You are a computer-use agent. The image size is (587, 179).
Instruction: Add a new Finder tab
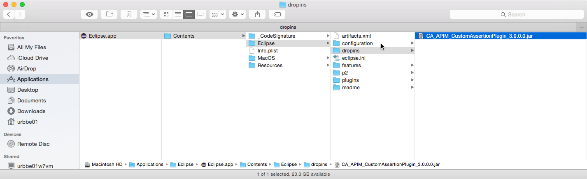582,27
